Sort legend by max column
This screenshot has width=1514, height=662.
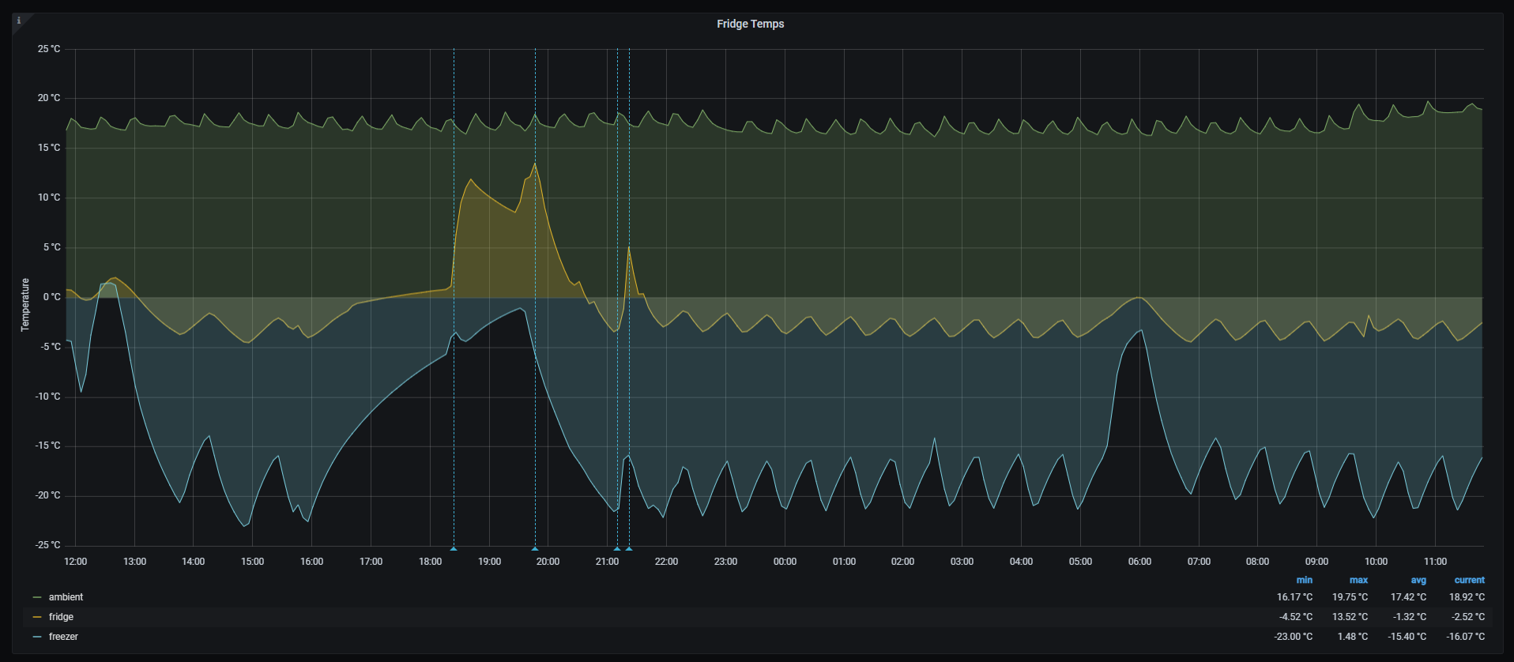1358,580
